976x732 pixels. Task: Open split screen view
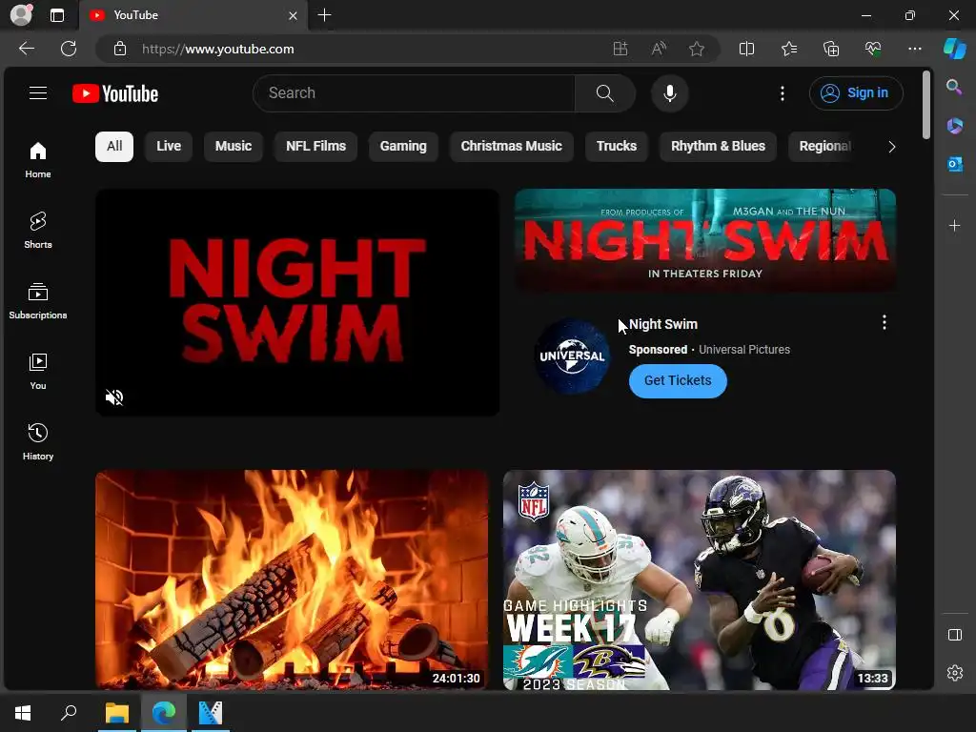coord(746,49)
